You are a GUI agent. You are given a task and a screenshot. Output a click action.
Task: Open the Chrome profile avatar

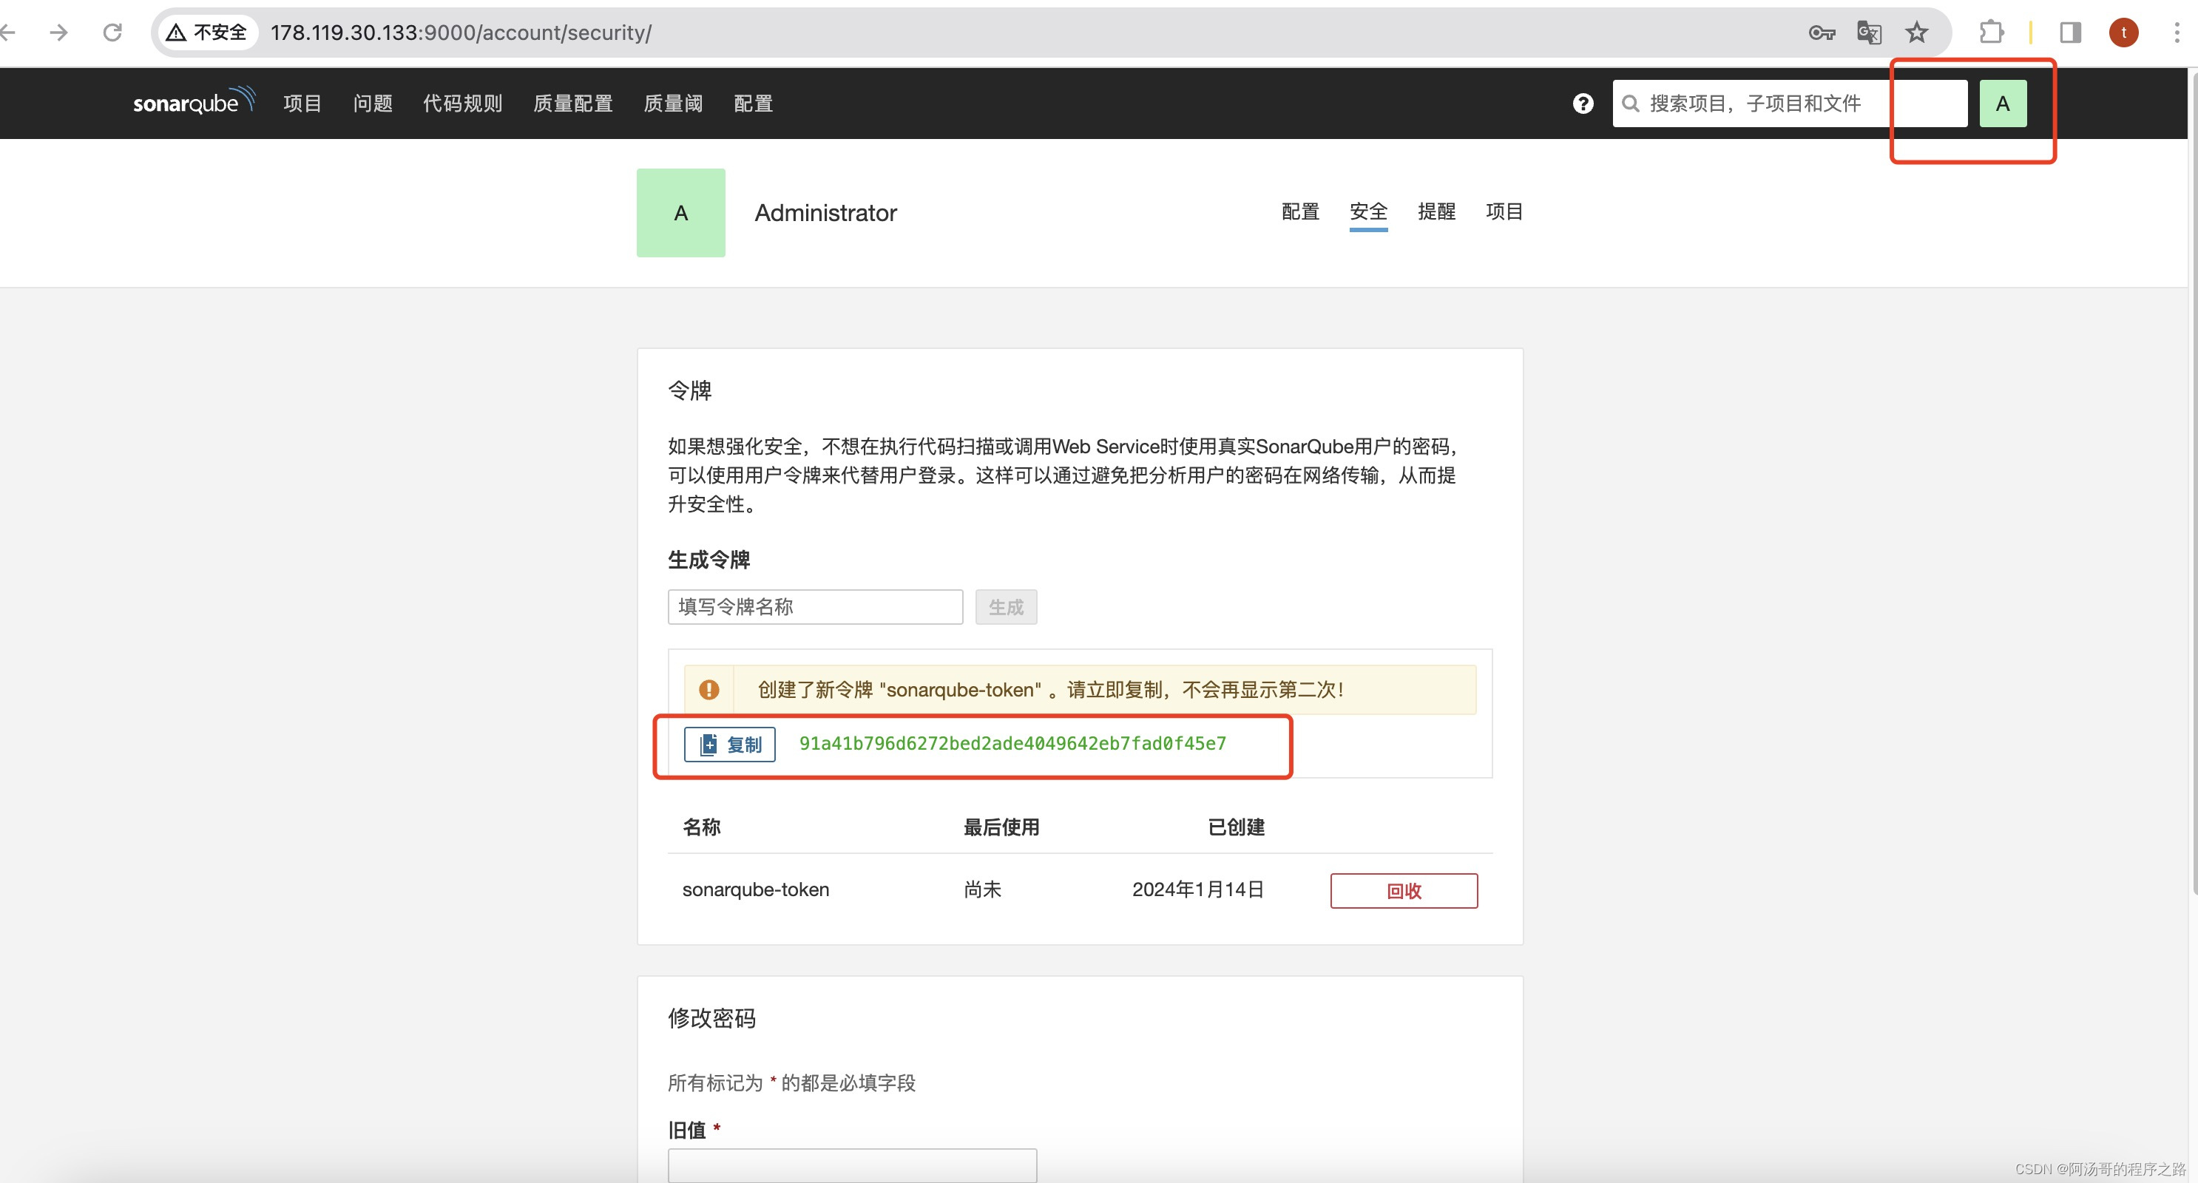(2124, 33)
